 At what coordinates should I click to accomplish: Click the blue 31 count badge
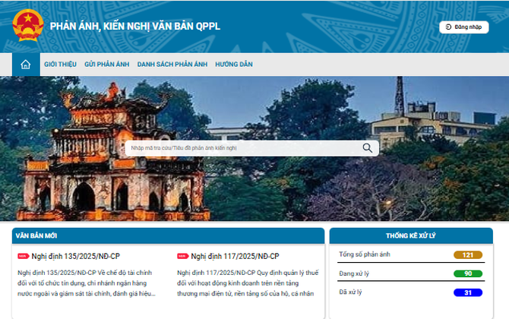pos(468,292)
